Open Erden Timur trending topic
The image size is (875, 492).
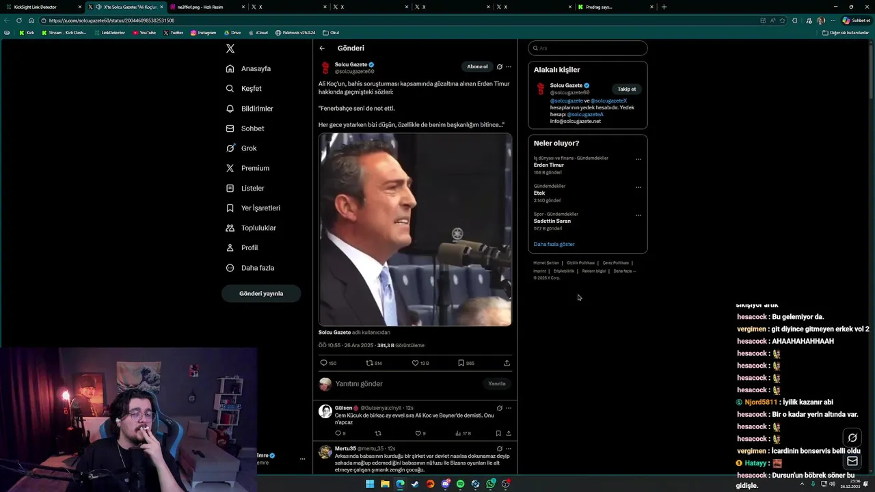549,165
